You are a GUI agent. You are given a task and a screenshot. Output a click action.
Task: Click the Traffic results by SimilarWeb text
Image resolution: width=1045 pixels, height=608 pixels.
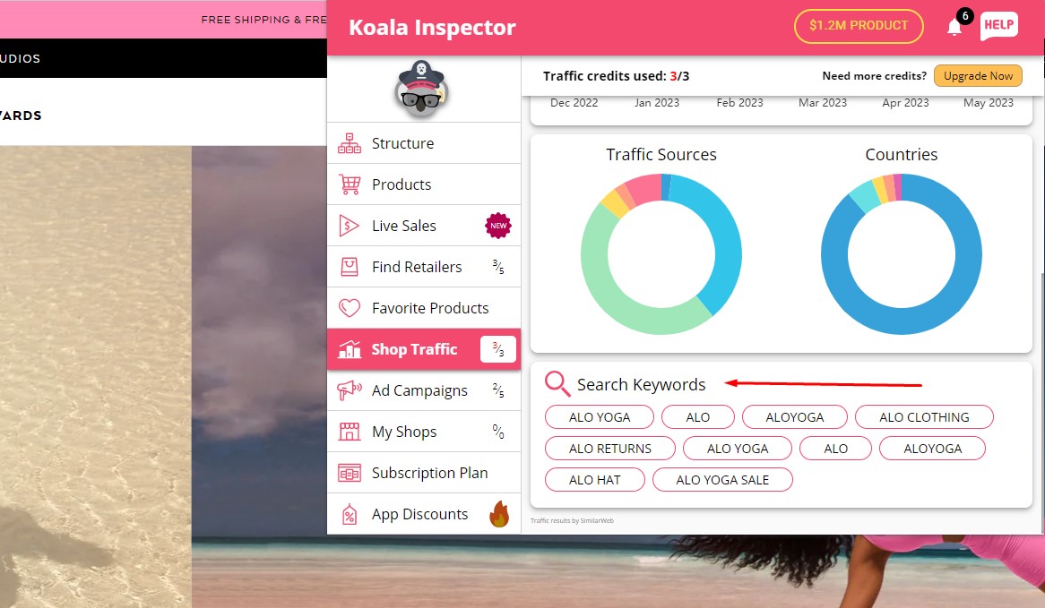tap(572, 521)
